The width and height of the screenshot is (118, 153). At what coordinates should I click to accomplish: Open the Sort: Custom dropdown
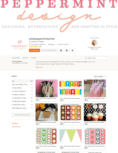click(100, 76)
